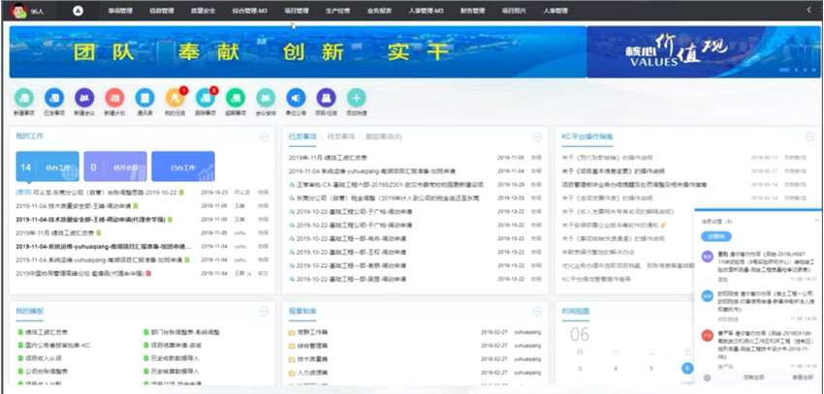Open the 公司台账调整表 template
The image size is (824, 394).
pyautogui.click(x=47, y=372)
